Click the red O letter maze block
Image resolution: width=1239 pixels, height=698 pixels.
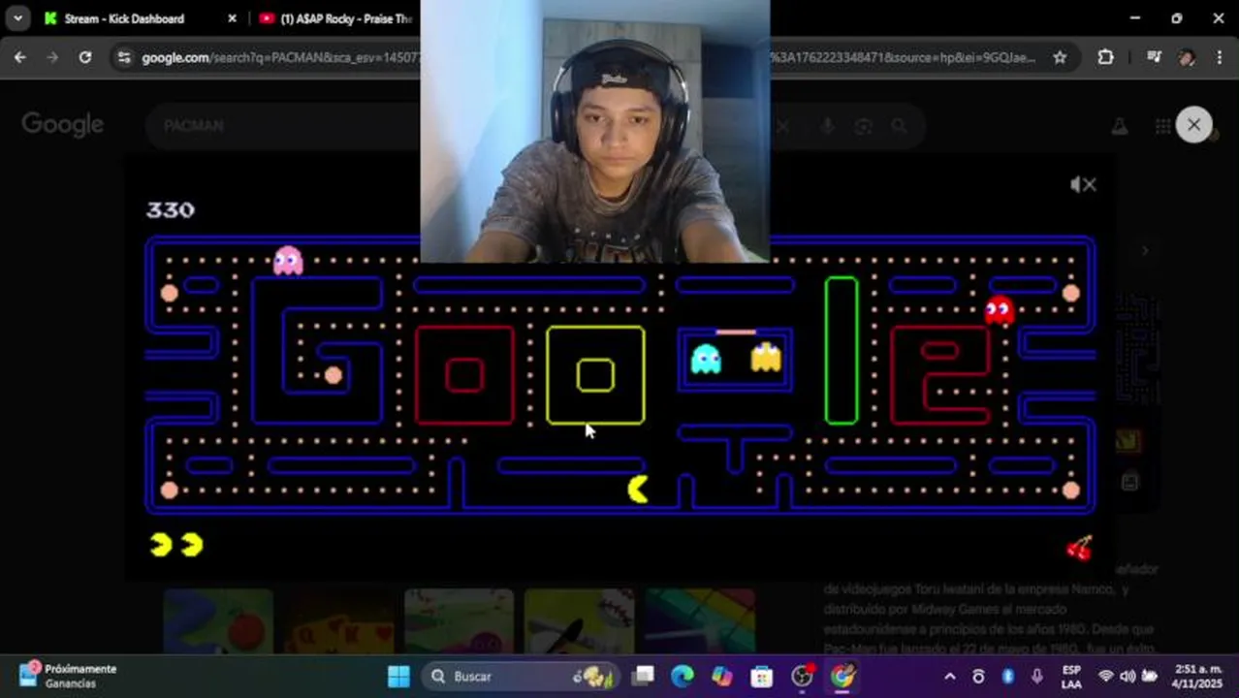click(464, 375)
